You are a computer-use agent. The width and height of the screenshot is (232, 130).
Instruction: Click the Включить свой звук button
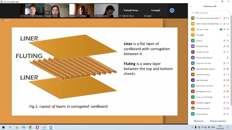[218, 121]
